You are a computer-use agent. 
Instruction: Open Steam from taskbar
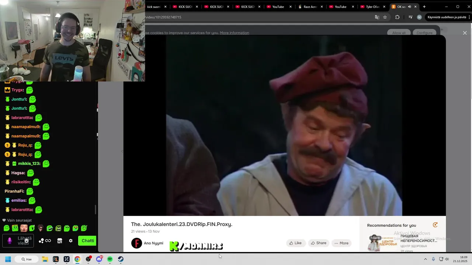point(121,259)
